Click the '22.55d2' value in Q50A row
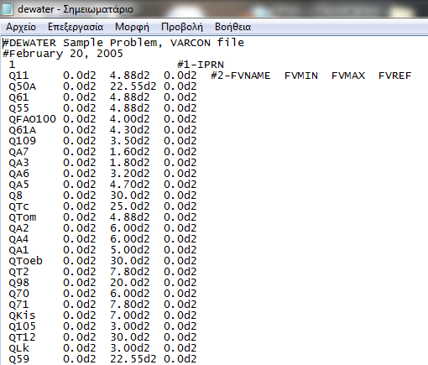The image size is (428, 365). (133, 86)
